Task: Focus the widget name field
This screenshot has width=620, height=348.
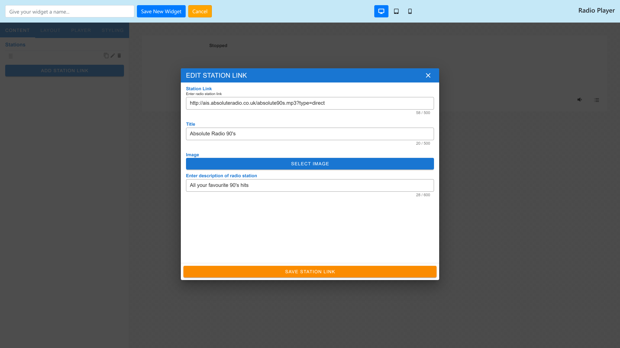Action: 70,11
